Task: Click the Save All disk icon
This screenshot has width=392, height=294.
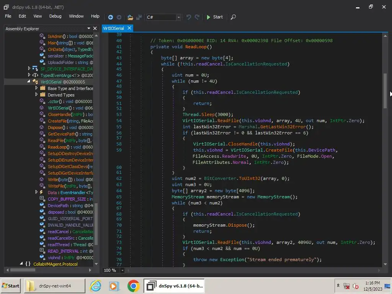Action: click(139, 17)
